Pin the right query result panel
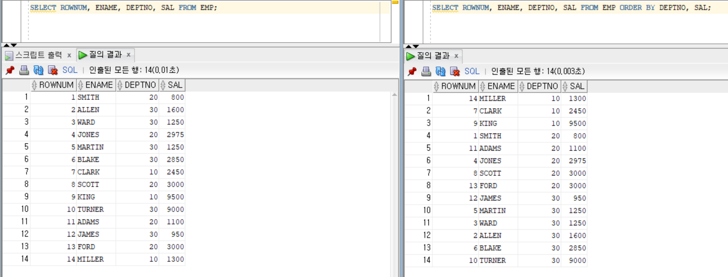The image size is (728, 277). pyautogui.click(x=412, y=71)
